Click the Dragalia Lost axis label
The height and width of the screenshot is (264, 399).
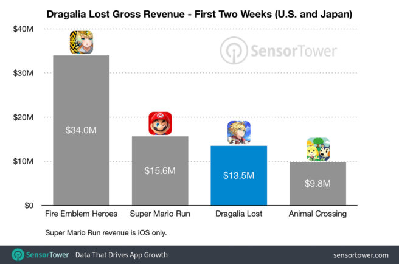coord(238,214)
